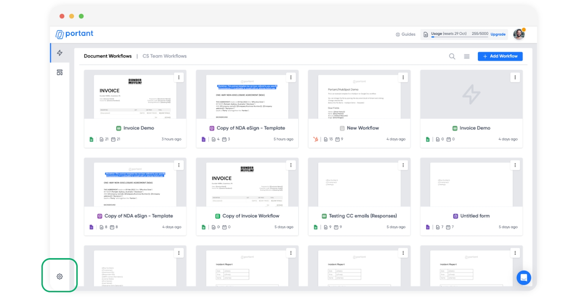The width and height of the screenshot is (587, 297).
Task: Open the Copy of NDA eSign hours-ago thumbnail
Action: [247, 96]
